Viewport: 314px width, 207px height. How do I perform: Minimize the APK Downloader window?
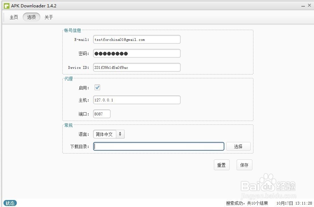[302, 6]
